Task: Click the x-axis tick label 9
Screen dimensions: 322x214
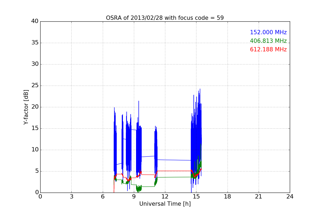Action: [134, 196]
